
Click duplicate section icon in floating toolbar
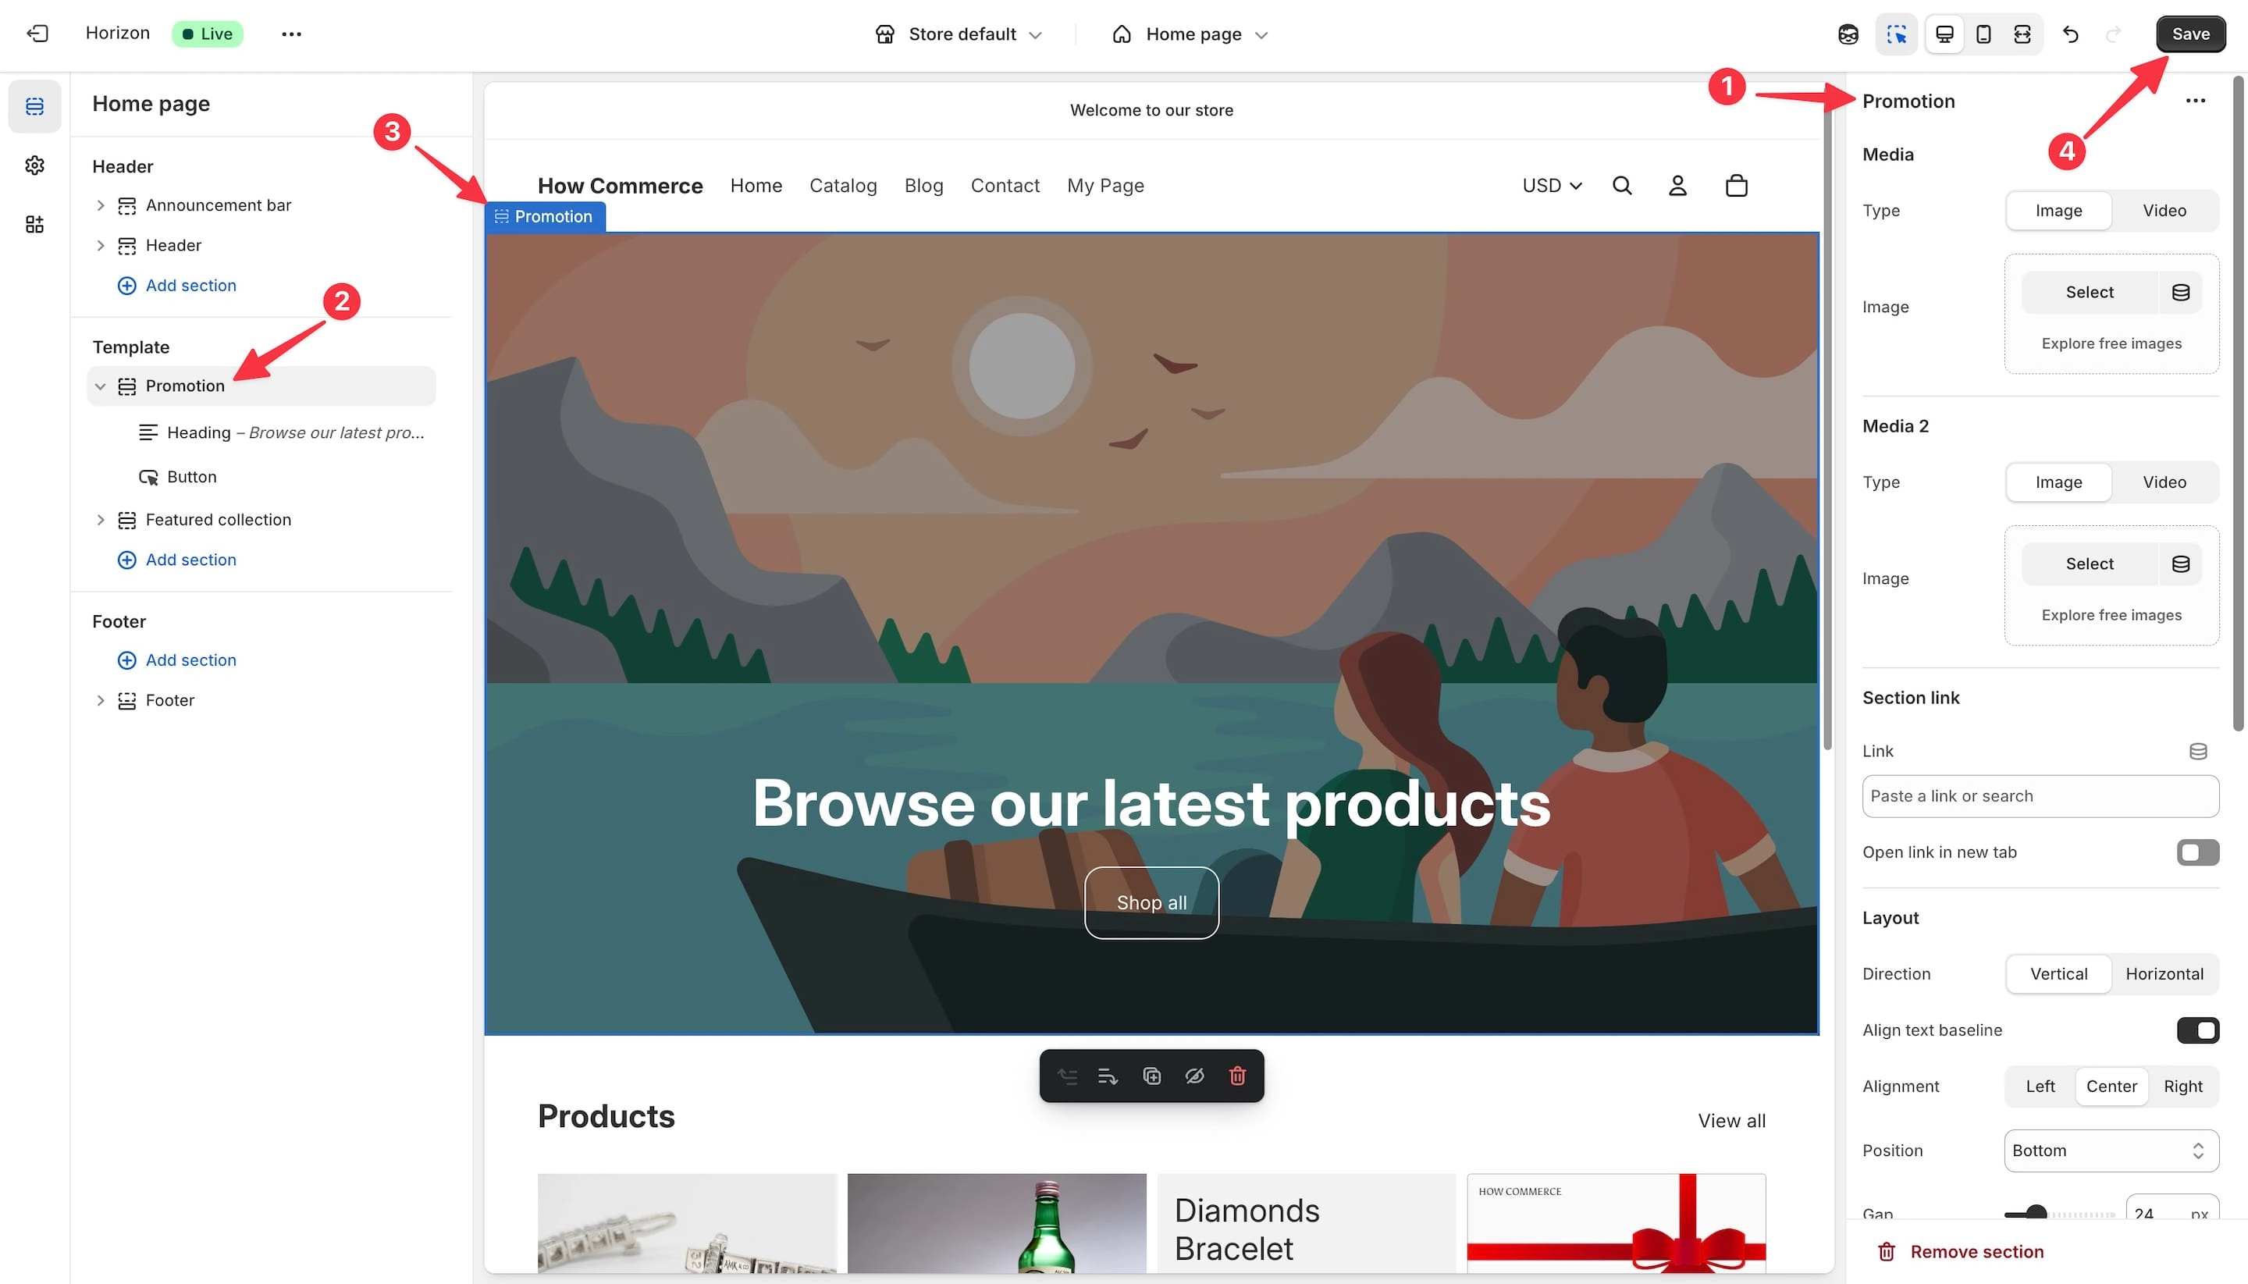(1151, 1076)
